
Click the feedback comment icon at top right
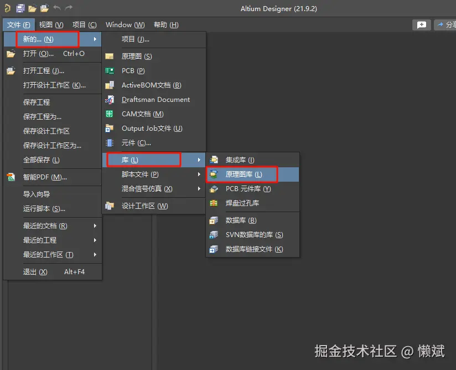tap(421, 25)
